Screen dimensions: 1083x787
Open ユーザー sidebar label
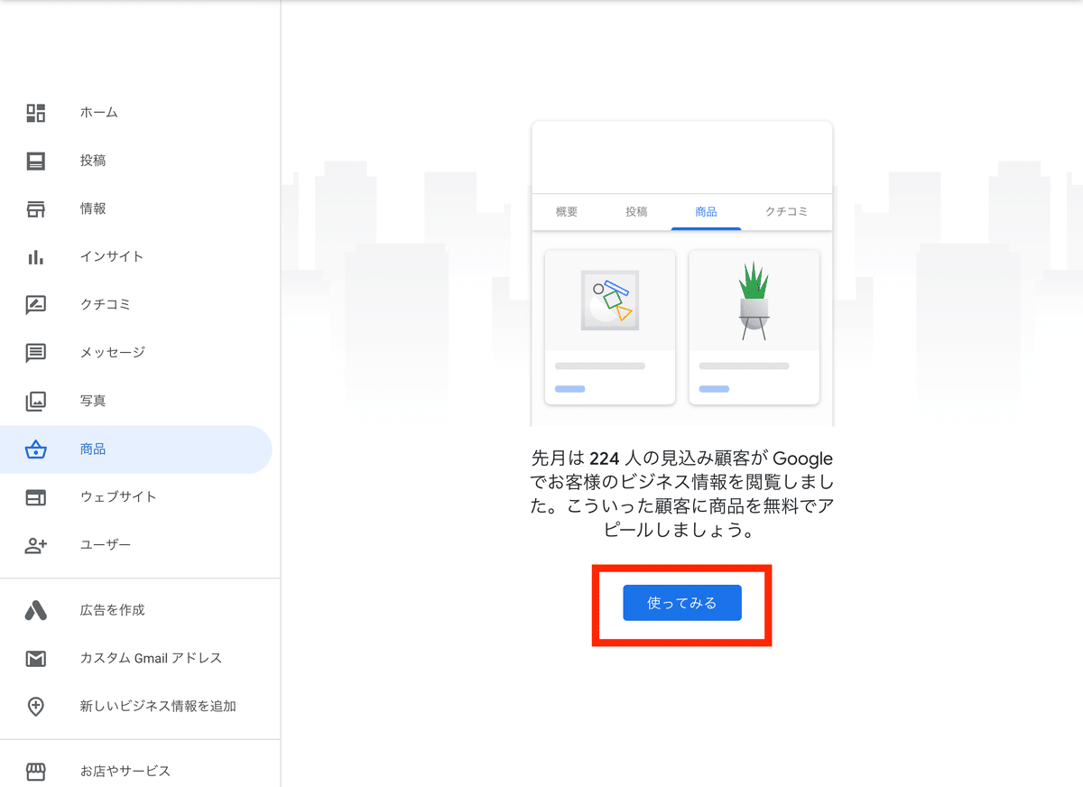(x=106, y=545)
